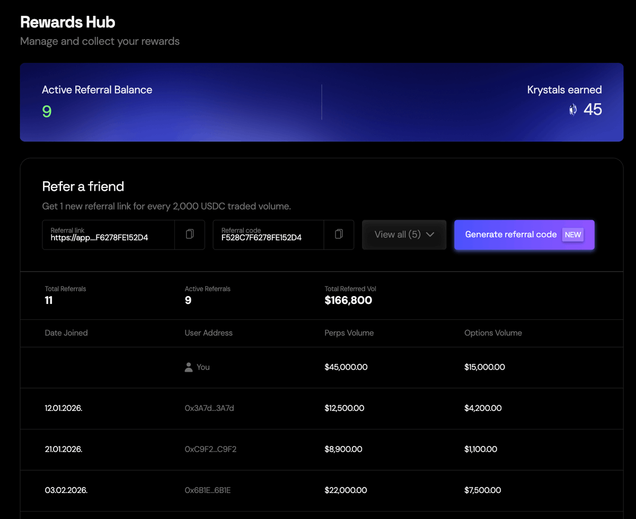Click Manage and collect your rewards subtitle
This screenshot has height=519, width=636.
tap(100, 41)
